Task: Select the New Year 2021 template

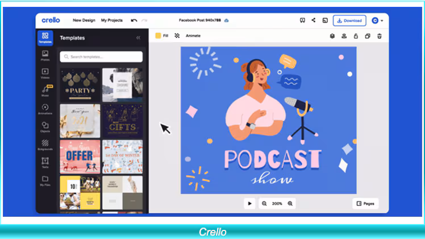Action: 80,121
